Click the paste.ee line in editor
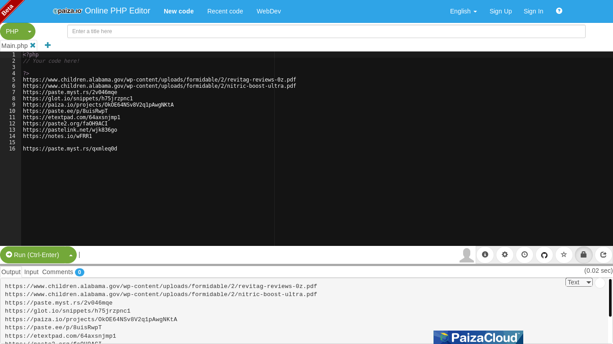The image size is (613, 344). 65,111
